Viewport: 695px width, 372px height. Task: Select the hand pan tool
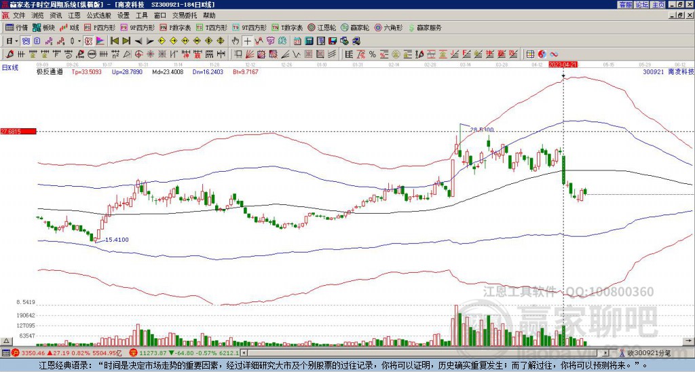click(x=236, y=41)
